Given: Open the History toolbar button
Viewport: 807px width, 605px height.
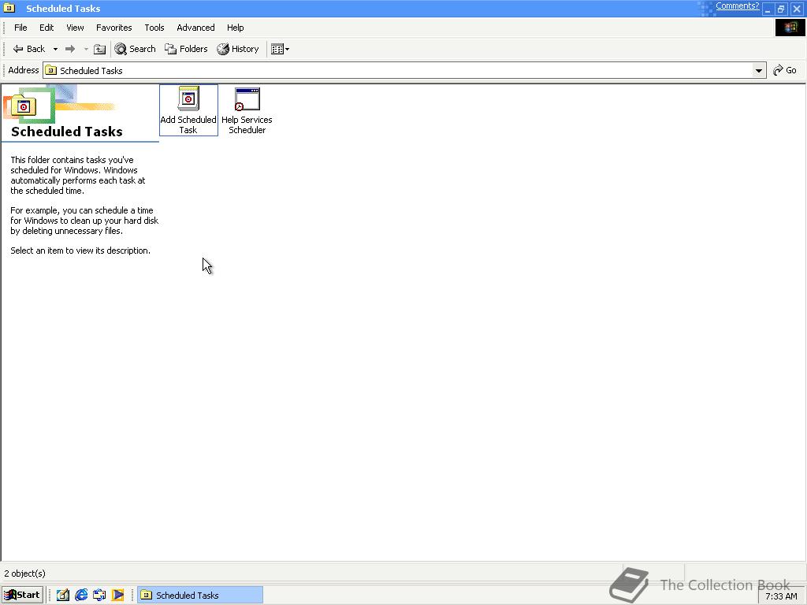Looking at the screenshot, I should tap(238, 49).
